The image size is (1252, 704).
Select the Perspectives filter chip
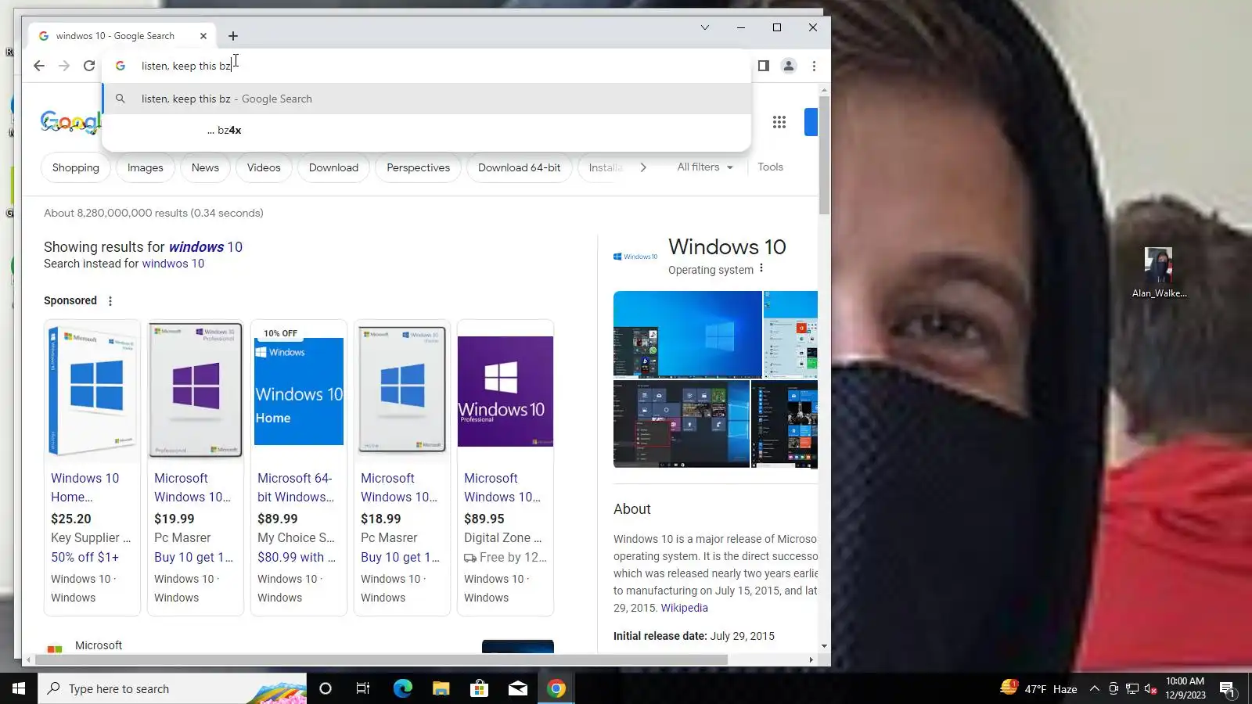tap(419, 167)
